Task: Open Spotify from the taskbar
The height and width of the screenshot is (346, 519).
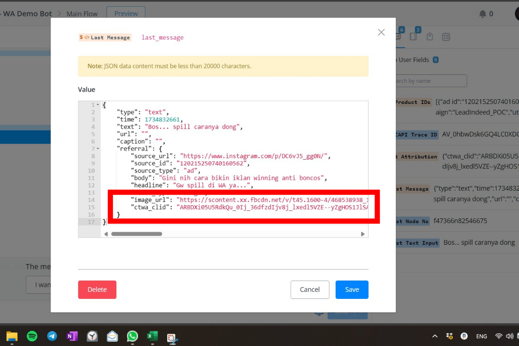Action: pyautogui.click(x=32, y=336)
